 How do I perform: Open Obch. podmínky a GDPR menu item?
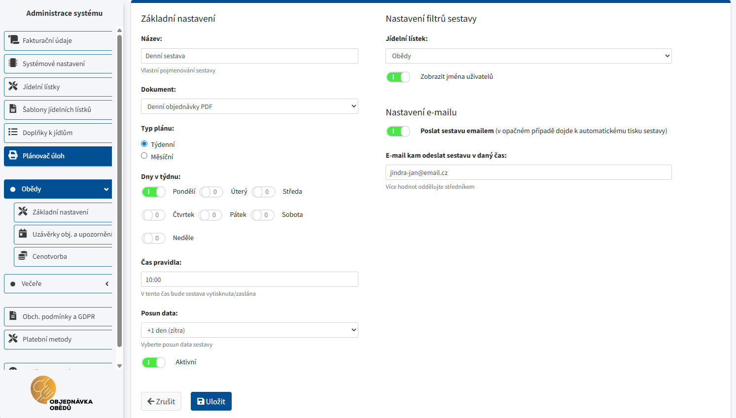coord(59,316)
